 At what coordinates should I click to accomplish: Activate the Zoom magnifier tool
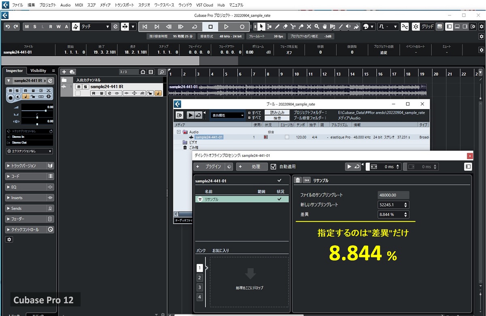click(x=317, y=27)
